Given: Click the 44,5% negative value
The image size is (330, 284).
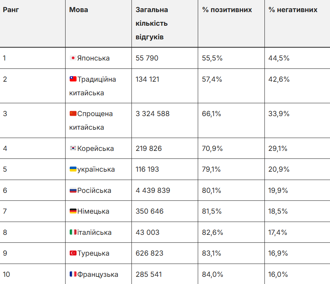Looking at the screenshot, I should point(279,58).
